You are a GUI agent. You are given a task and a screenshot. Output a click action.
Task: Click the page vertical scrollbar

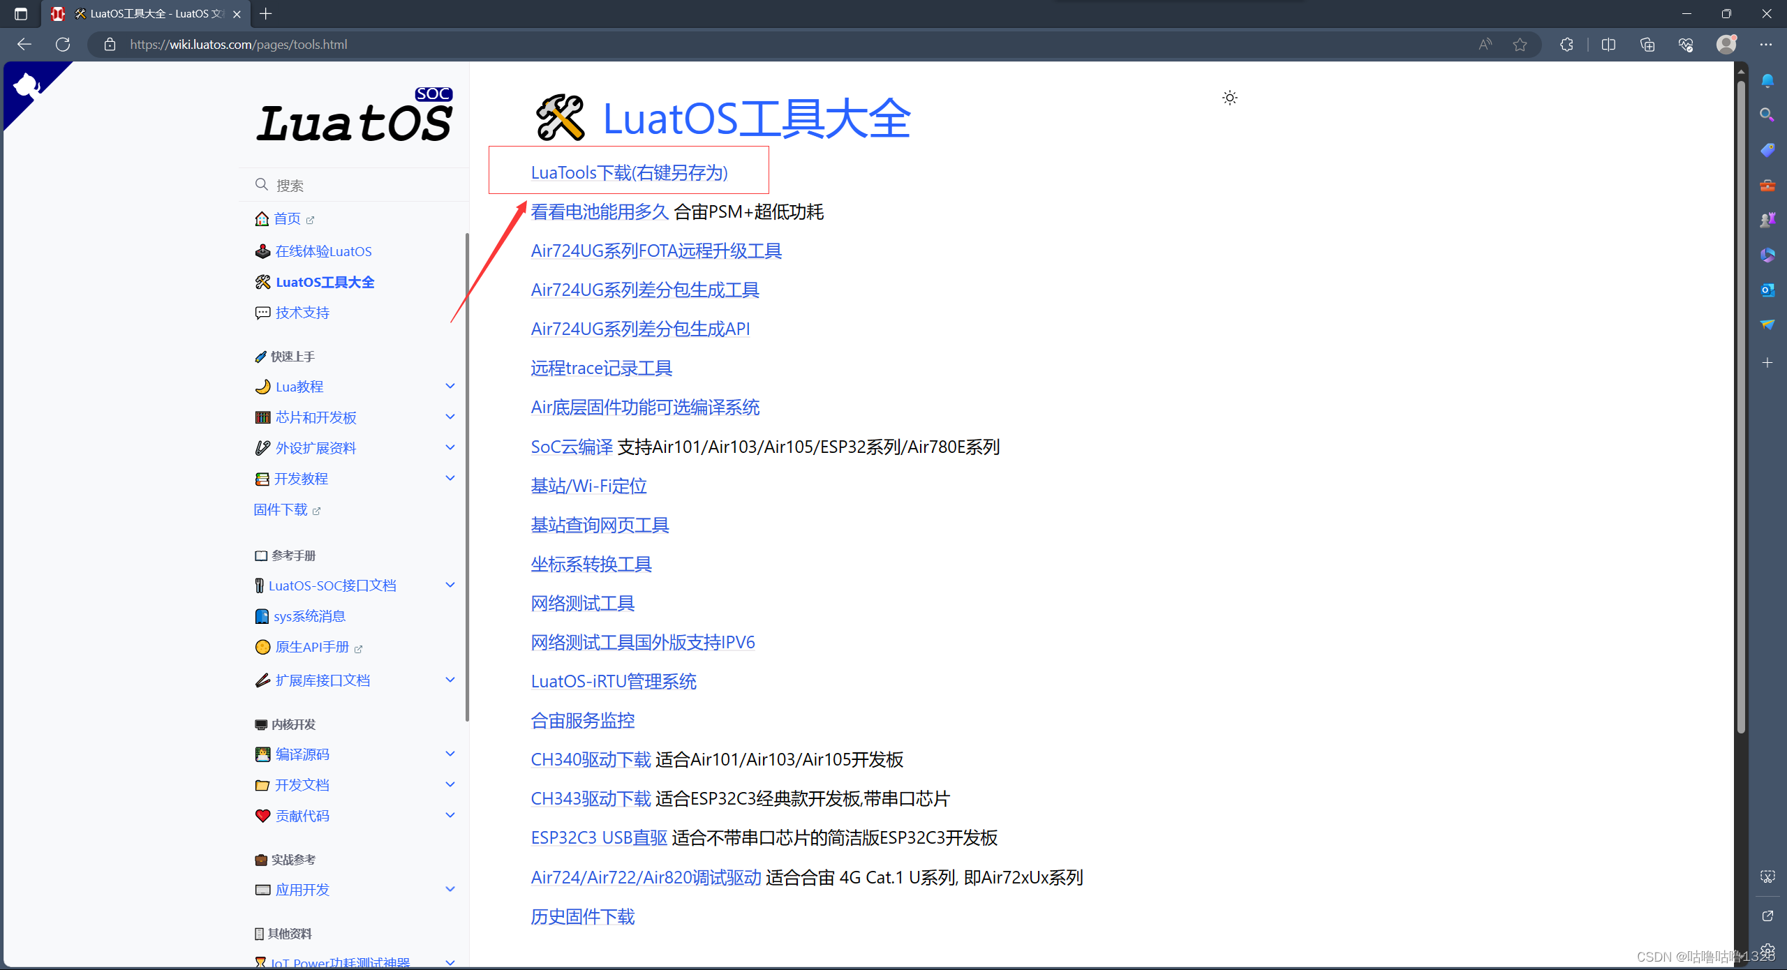[1741, 405]
